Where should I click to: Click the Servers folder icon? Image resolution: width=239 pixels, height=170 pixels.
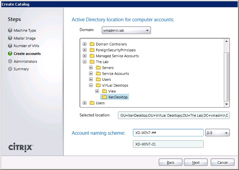98,68
